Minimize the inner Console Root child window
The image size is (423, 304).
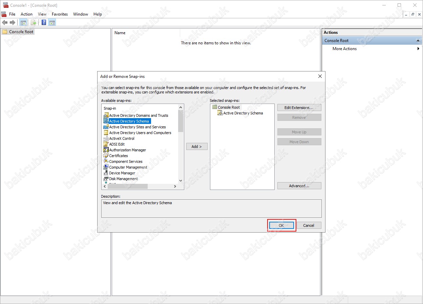[x=407, y=14]
